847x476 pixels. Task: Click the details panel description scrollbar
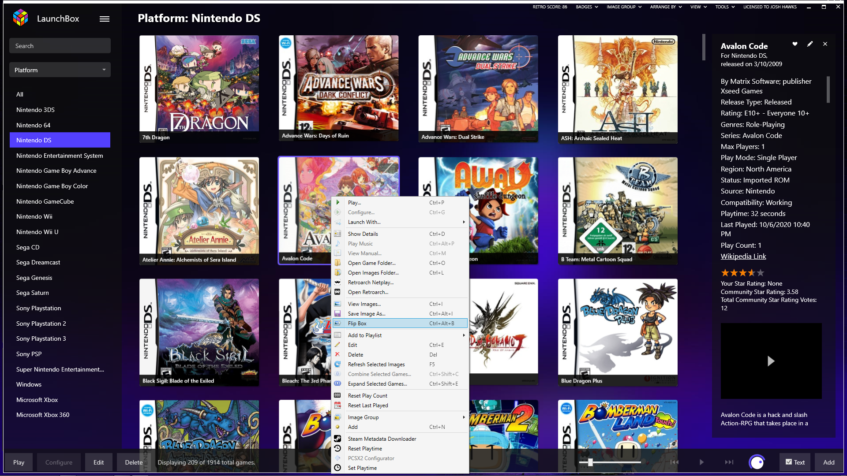tap(828, 89)
